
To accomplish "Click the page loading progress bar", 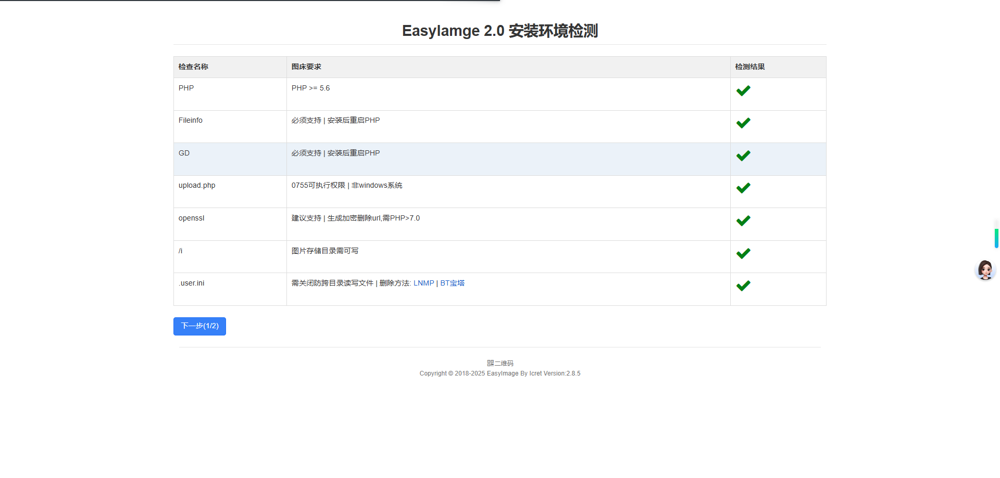I will tap(250, 1).
